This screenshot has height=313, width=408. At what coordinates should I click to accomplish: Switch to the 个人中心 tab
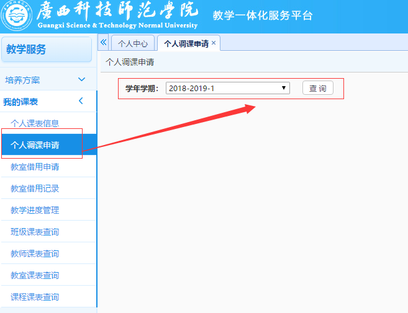click(132, 44)
